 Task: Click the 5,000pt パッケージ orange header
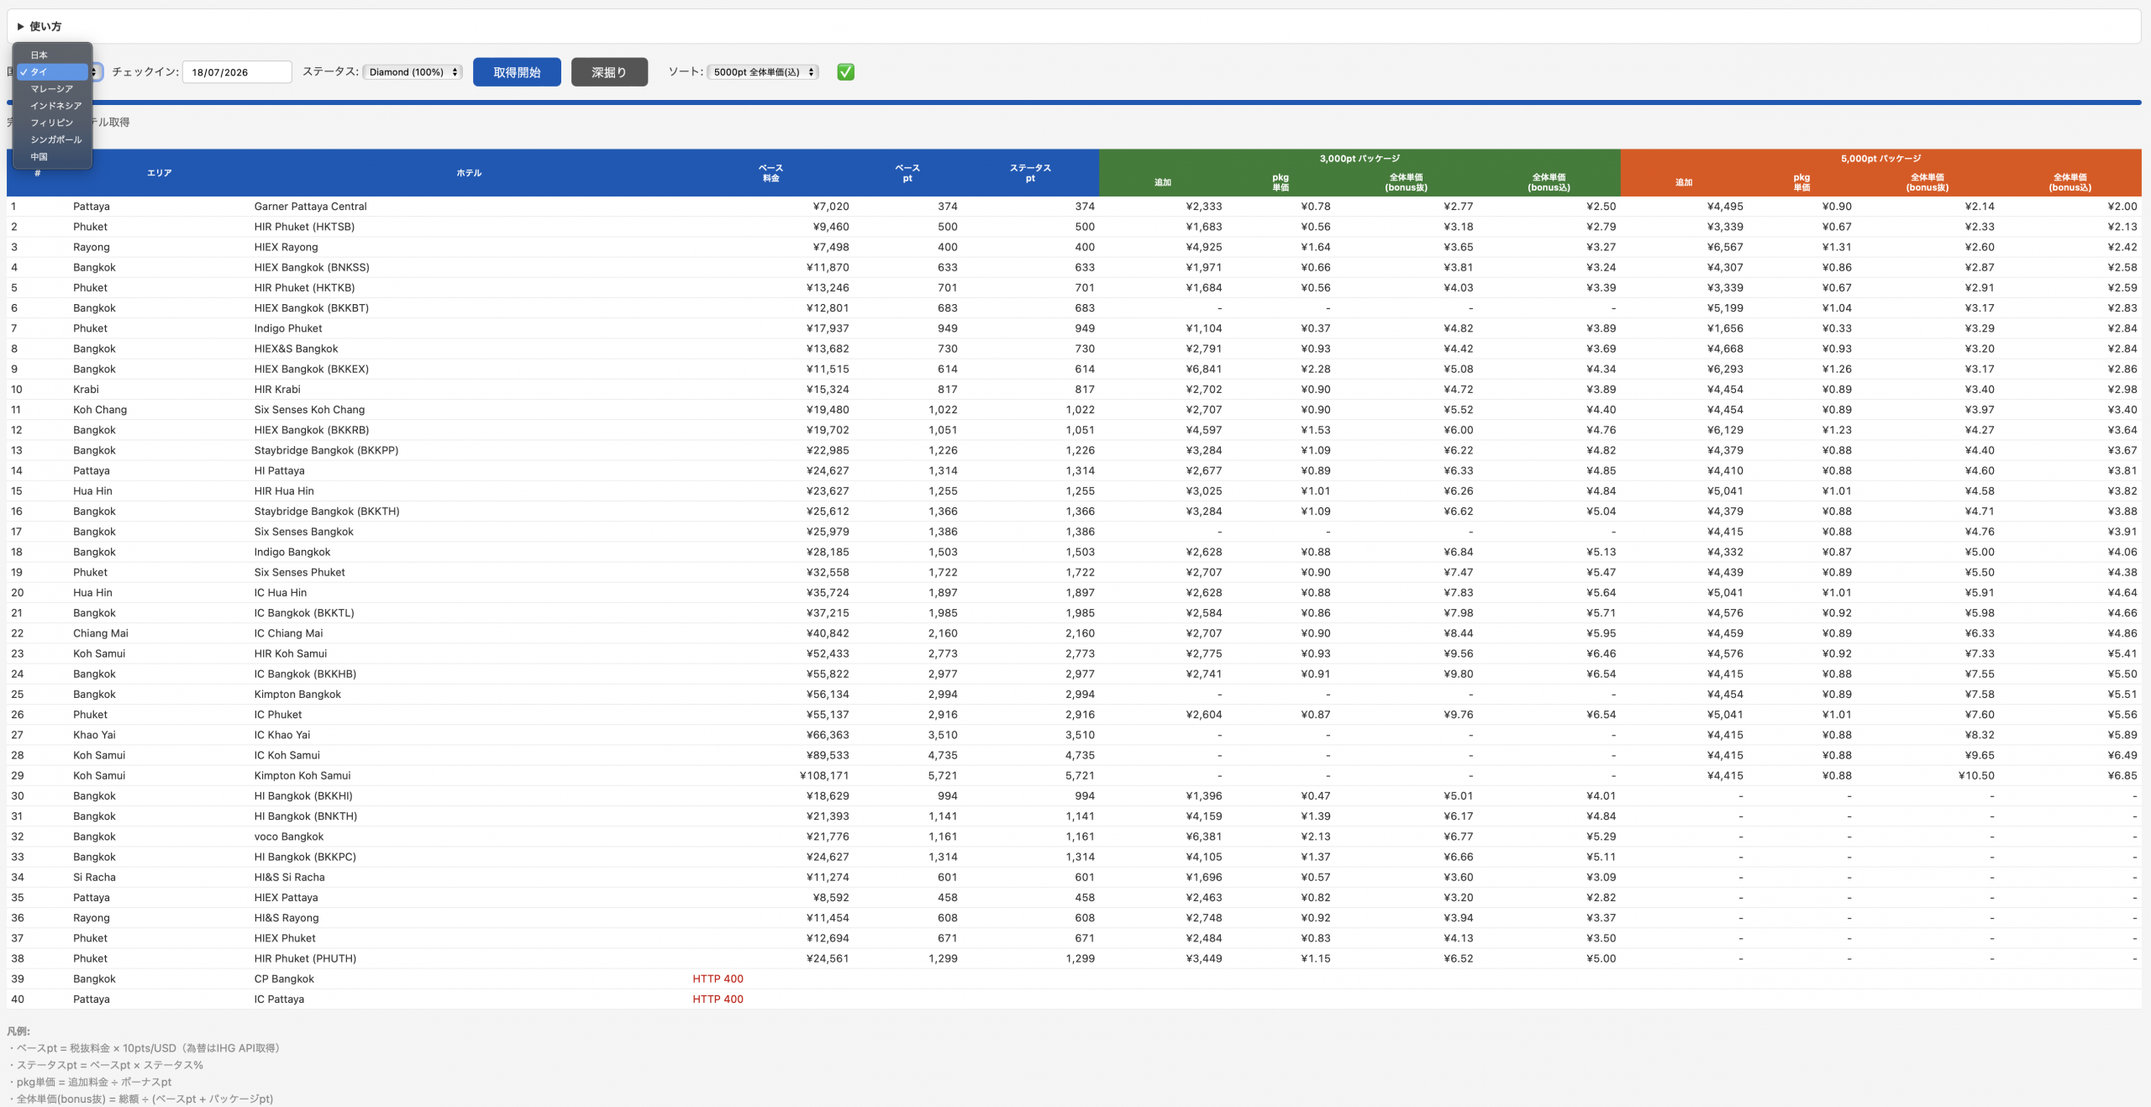[x=1880, y=159]
